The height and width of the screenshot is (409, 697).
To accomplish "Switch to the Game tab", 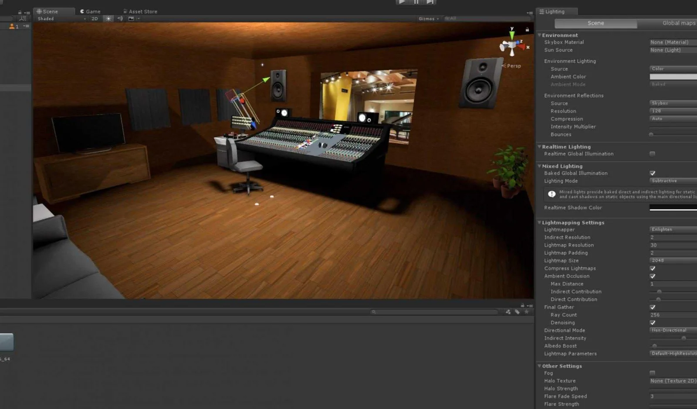I will click(x=91, y=11).
